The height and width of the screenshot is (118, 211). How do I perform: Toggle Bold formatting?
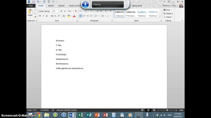(x=40, y=16)
